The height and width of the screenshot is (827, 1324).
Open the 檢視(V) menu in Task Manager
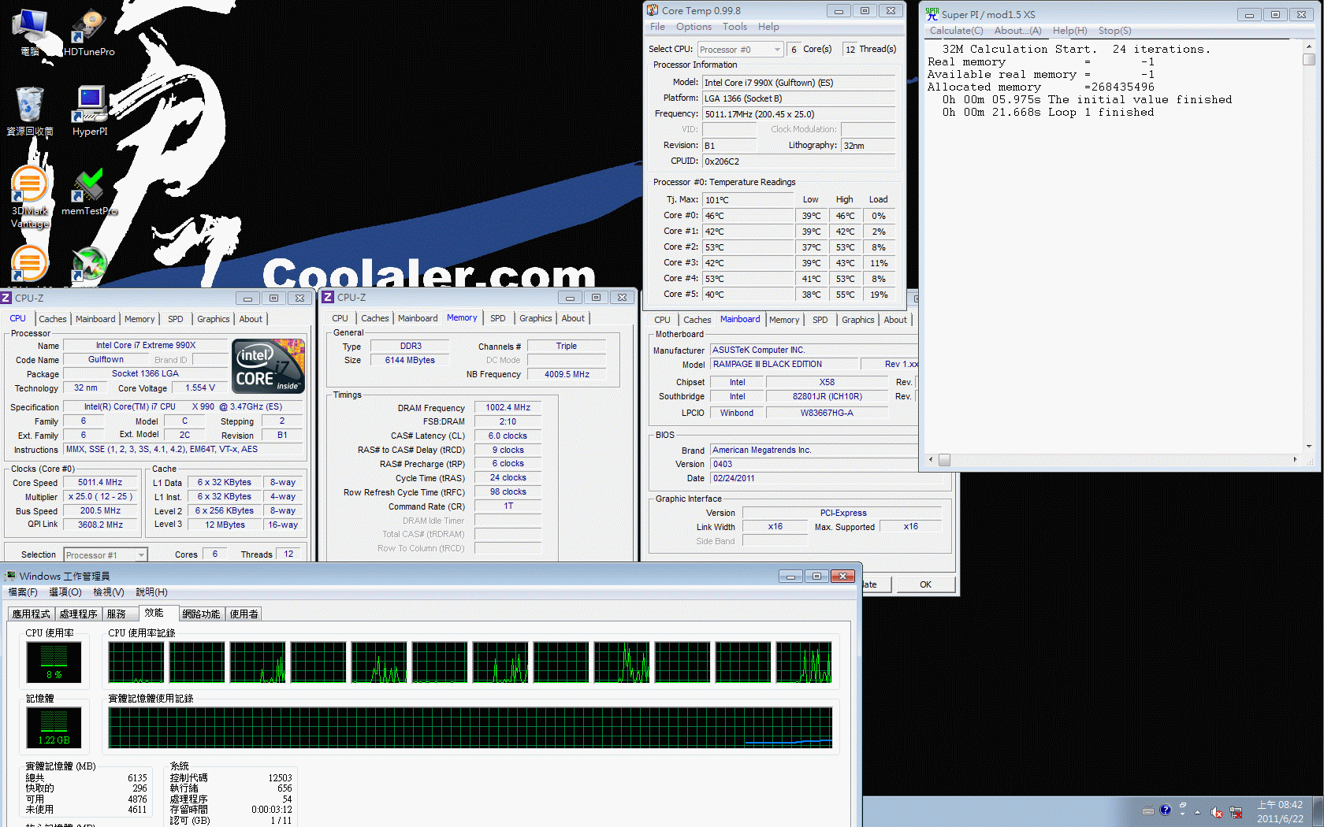pyautogui.click(x=109, y=592)
